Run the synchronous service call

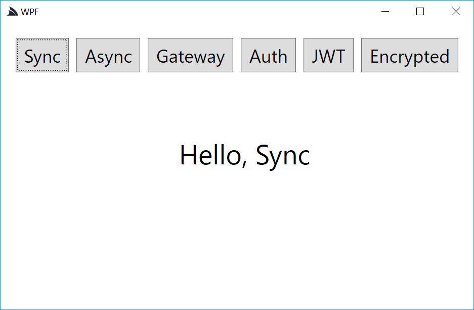click(42, 55)
